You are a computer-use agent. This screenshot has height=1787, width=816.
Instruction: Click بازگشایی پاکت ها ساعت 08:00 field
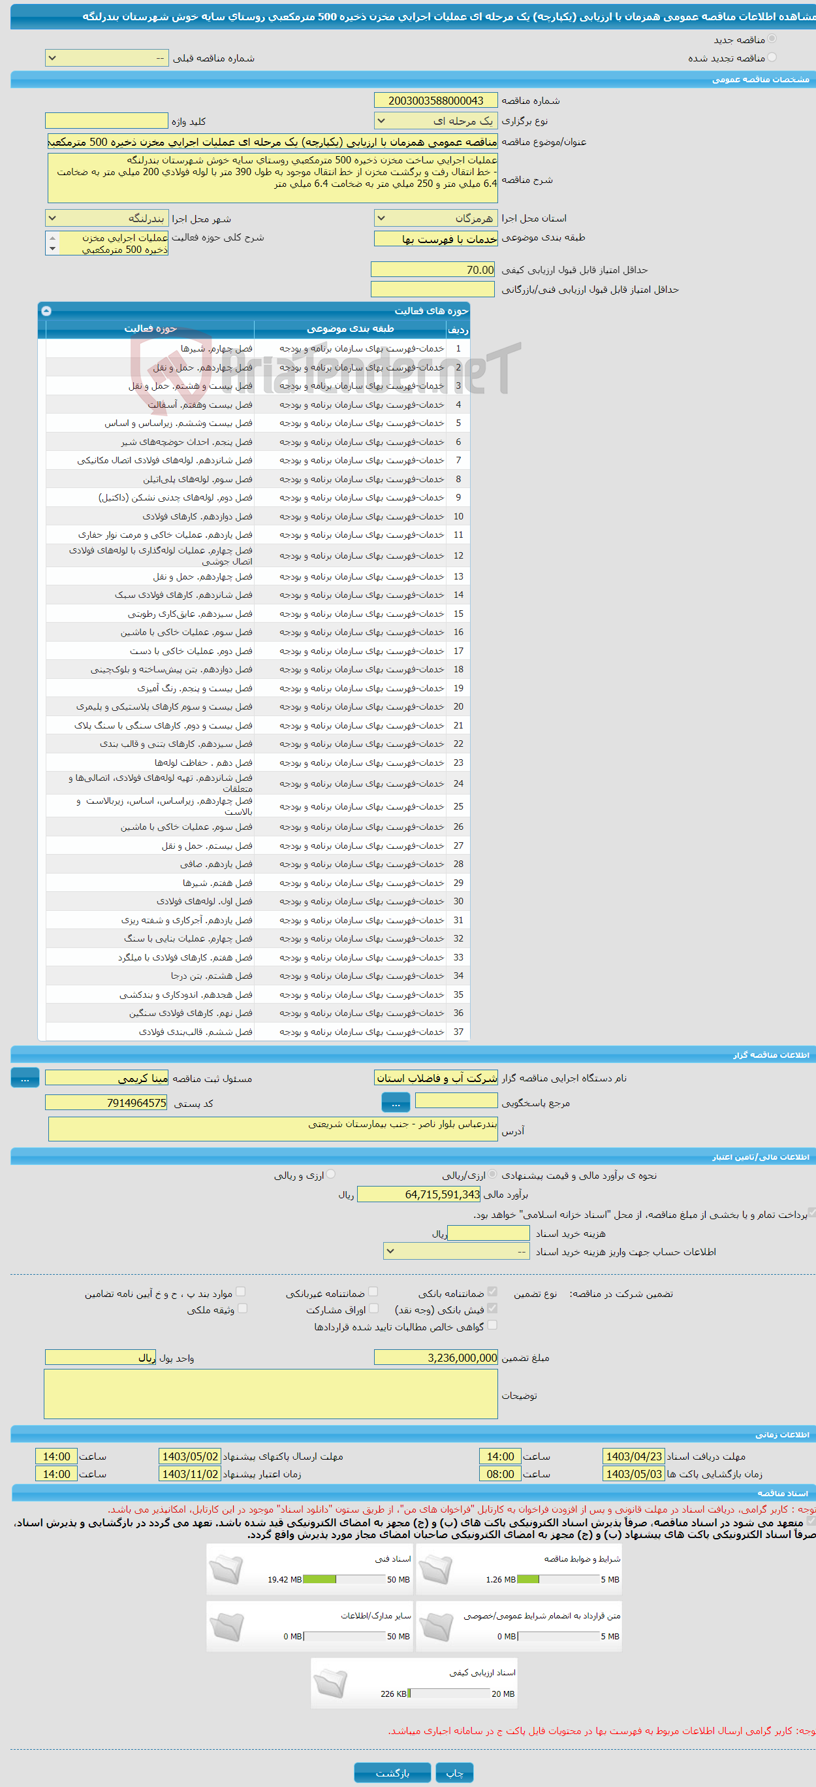500,1474
